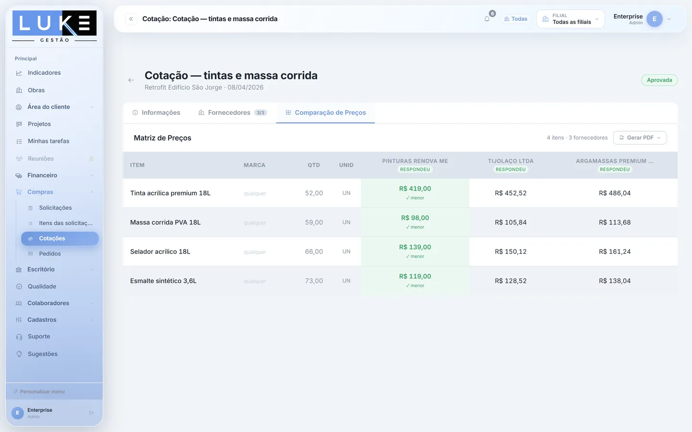Screen dimensions: 692x432
Task: Click the Obras building icon
Action: pos(19,90)
